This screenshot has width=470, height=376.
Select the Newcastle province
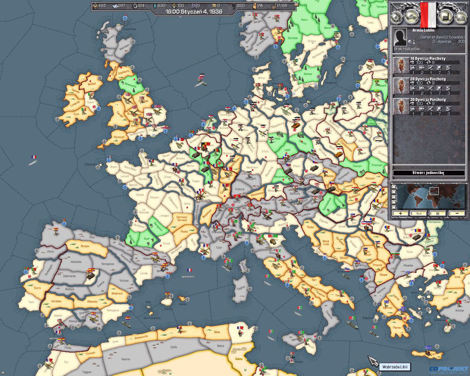coord(131,85)
